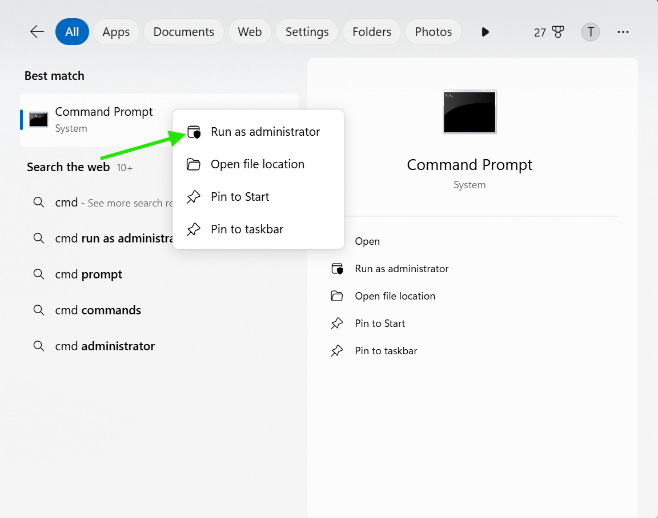Open 'cmd administrator' web suggestion
This screenshot has height=518, width=658.
159,346
